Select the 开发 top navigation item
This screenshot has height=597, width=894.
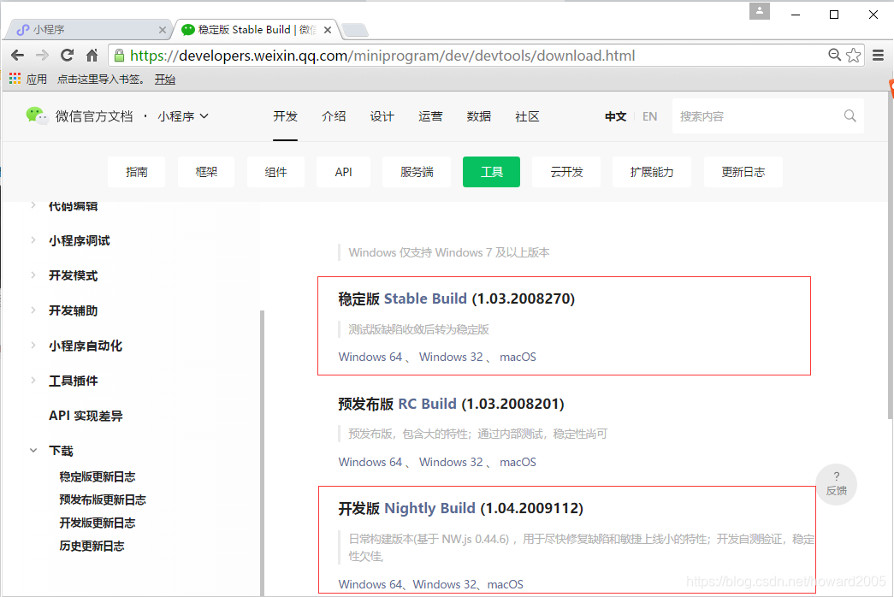tap(285, 116)
